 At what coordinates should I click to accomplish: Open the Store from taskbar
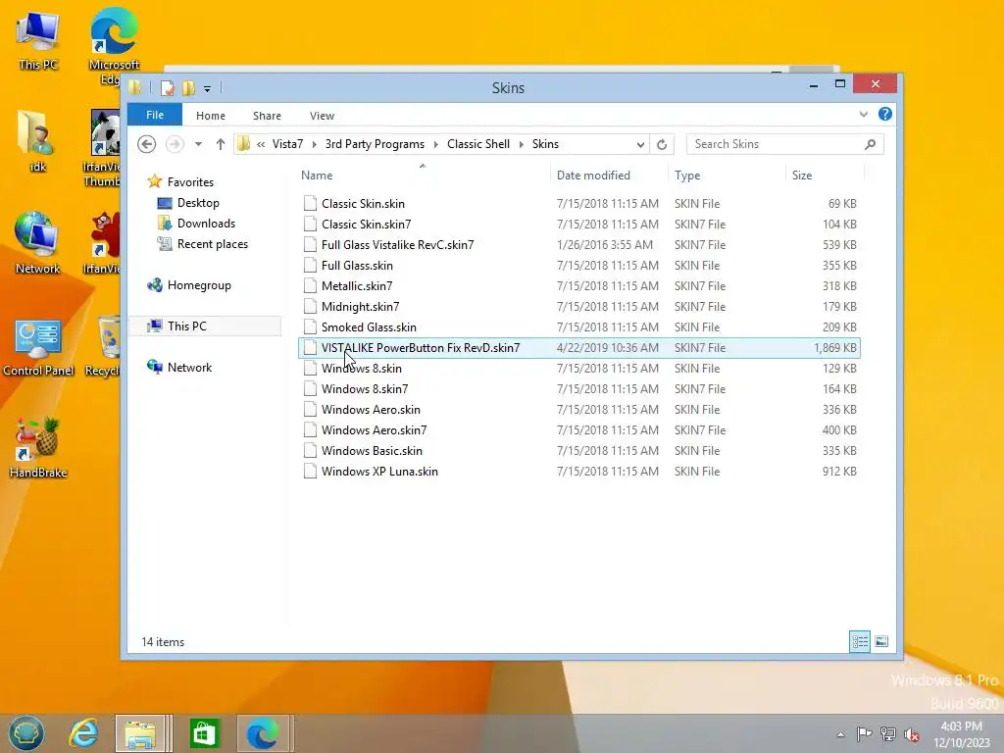(204, 733)
